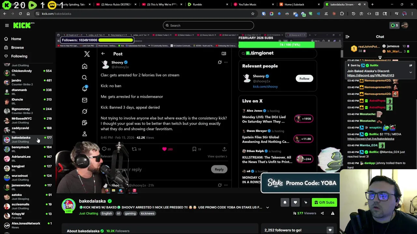Open the browser history clock icon
This screenshot has height=234, width=417.
pos(353,14)
